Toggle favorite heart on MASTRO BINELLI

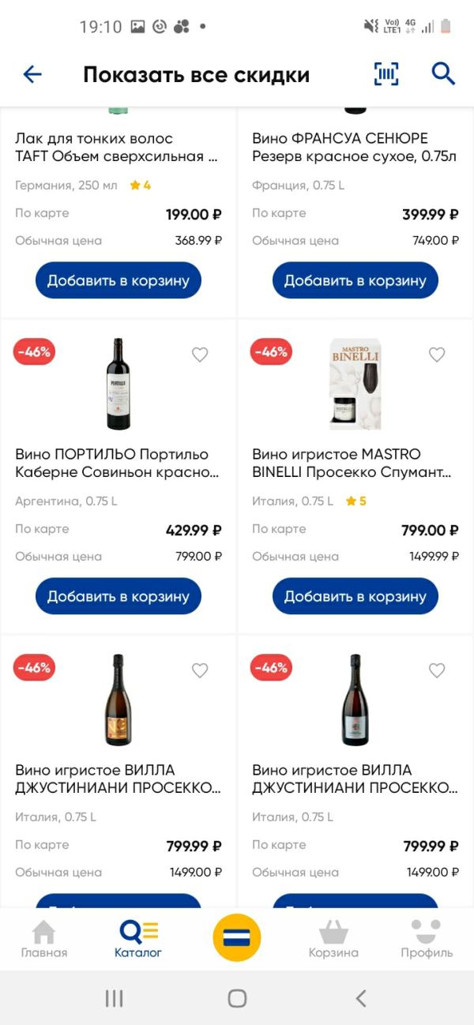pos(437,355)
